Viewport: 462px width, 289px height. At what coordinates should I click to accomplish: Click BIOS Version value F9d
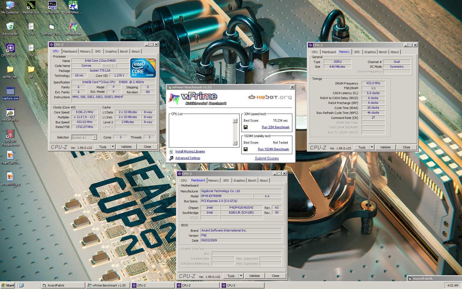tap(241, 235)
